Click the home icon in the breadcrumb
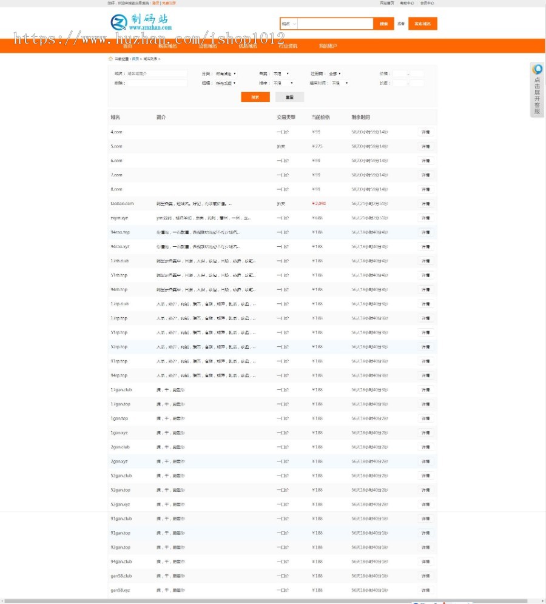546x604 pixels. point(110,59)
